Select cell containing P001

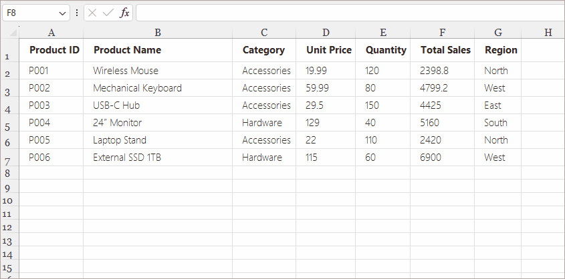click(51, 71)
